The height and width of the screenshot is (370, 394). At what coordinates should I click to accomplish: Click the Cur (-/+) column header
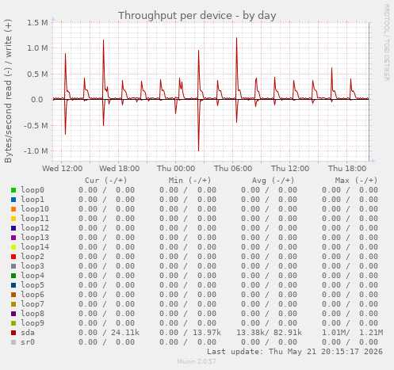pyautogui.click(x=106, y=181)
